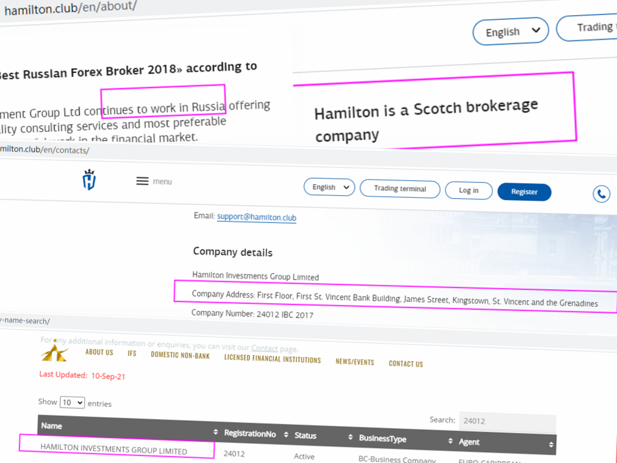Open the DOMESTIC NON-BANK menu item
This screenshot has height=463, width=617.
180,355
